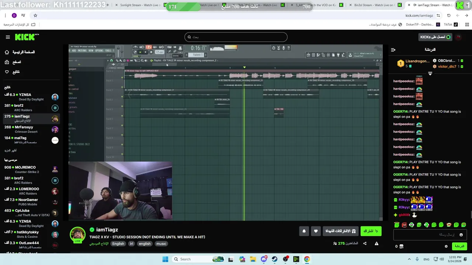The width and height of the screenshot is (472, 265).
Task: Open NoorGamer PUBG Mobile channel
Action: point(31,202)
